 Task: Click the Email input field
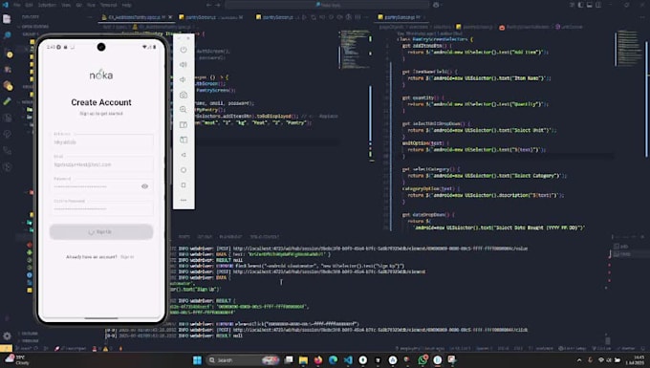[x=102, y=164]
